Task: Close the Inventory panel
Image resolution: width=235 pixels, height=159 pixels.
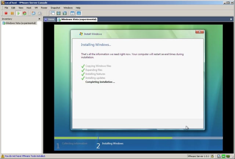Action: pyautogui.click(x=39, y=19)
